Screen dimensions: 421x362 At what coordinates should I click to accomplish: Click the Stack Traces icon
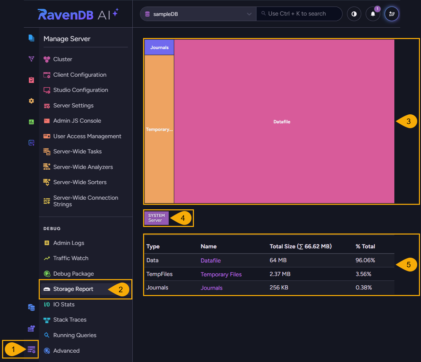pos(47,320)
